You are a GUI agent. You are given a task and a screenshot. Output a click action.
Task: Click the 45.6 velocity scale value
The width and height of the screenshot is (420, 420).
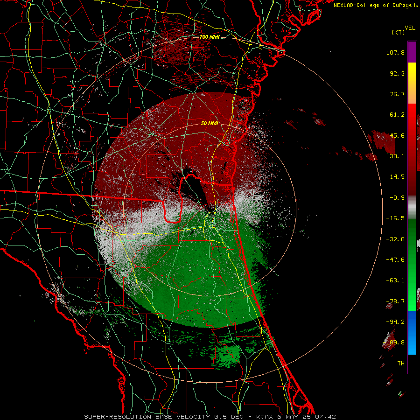[x=397, y=135]
